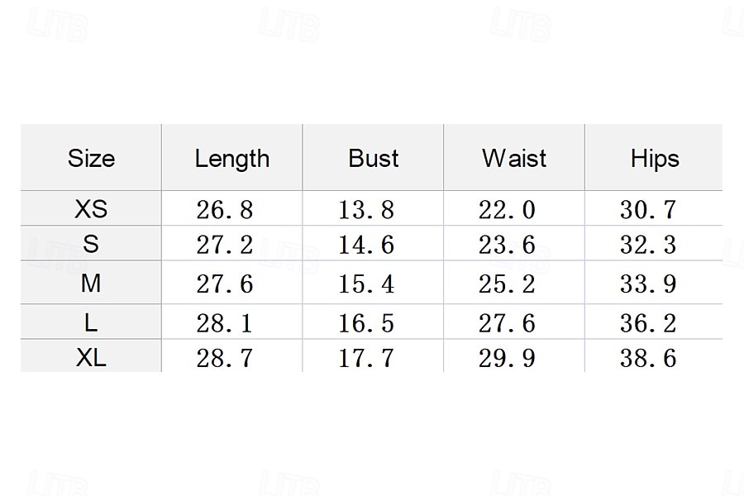744x496 pixels.
Task: Select the XS size row label
Action: coord(91,208)
